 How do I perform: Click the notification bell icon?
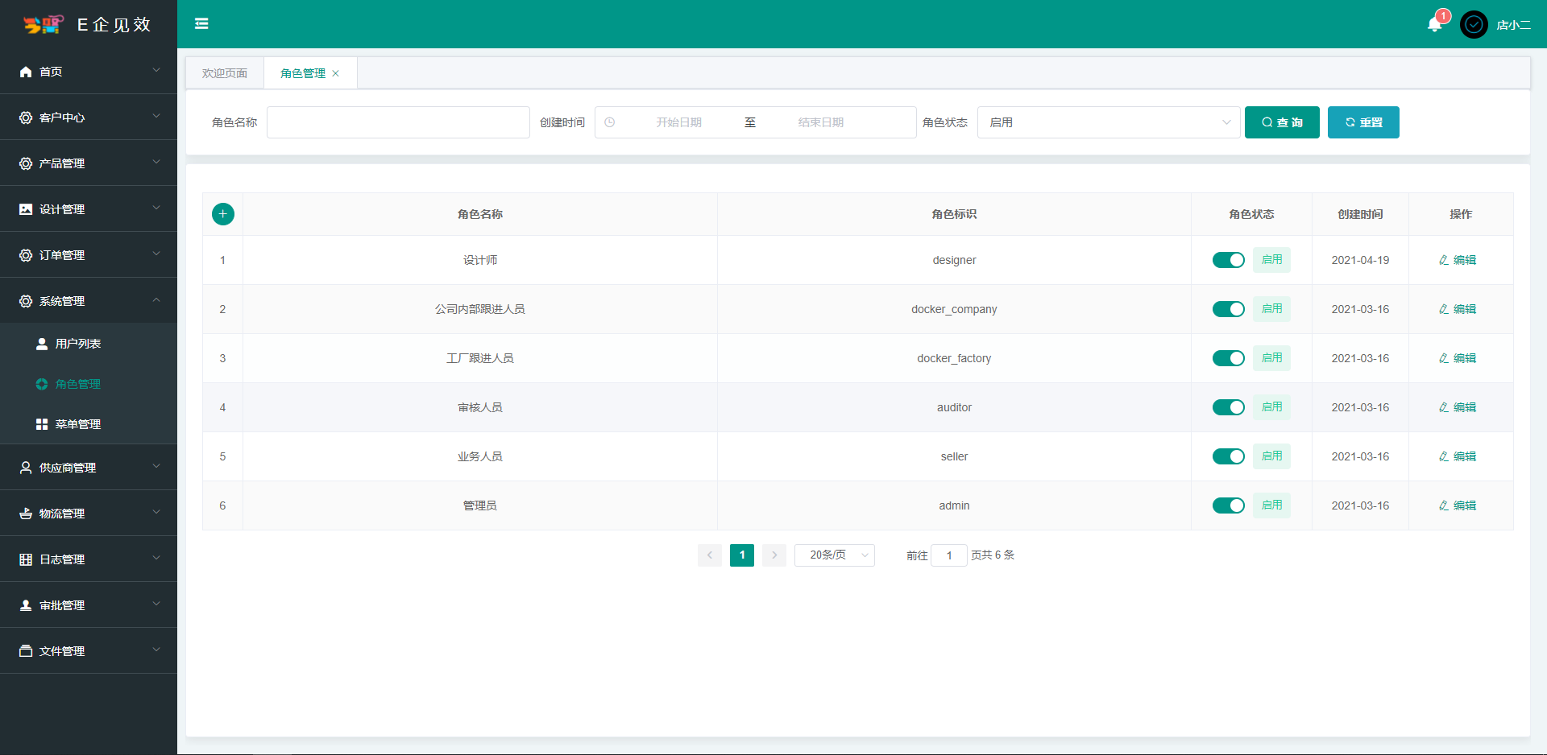click(x=1434, y=24)
